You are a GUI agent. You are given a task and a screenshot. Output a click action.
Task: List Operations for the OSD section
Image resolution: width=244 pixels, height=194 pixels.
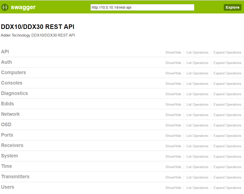click(197, 125)
